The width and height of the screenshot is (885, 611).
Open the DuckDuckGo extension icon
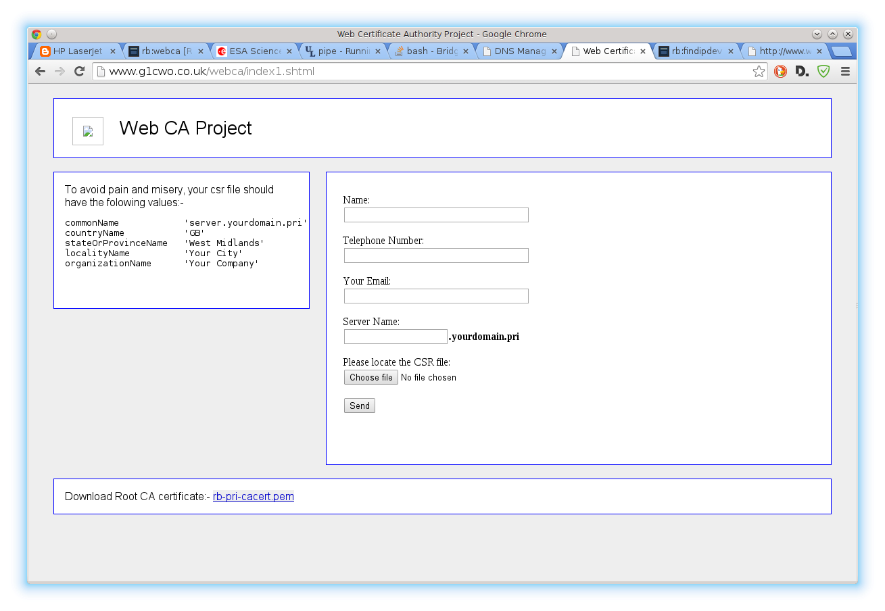tap(780, 72)
